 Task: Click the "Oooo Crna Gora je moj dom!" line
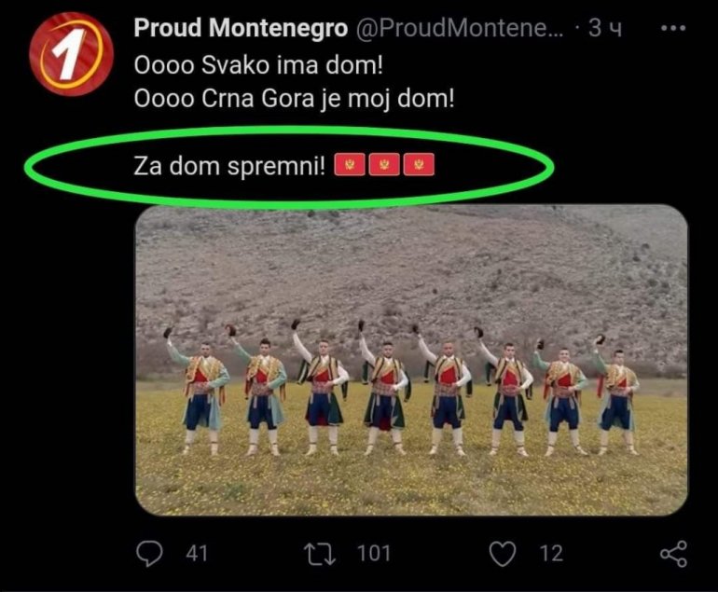tap(295, 97)
